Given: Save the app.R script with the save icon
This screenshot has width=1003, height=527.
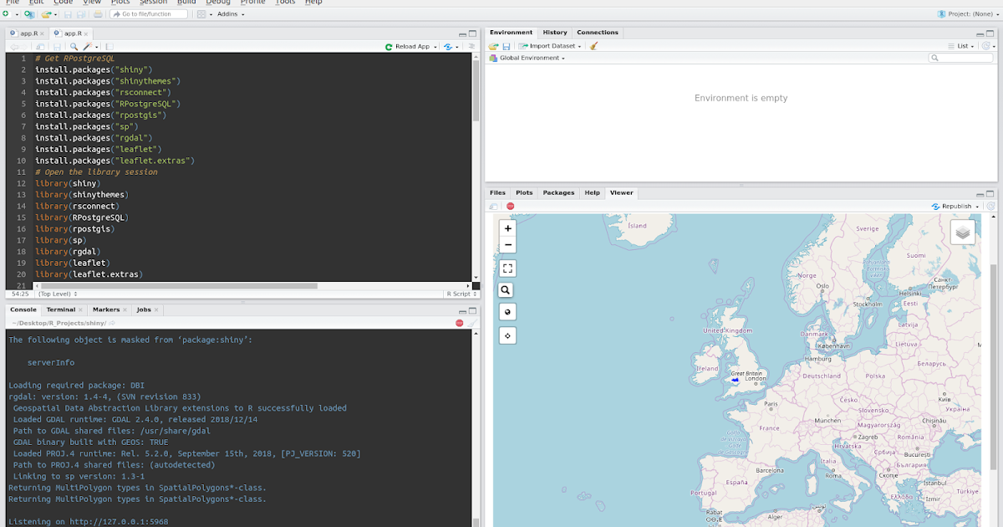Looking at the screenshot, I should coord(58,48).
